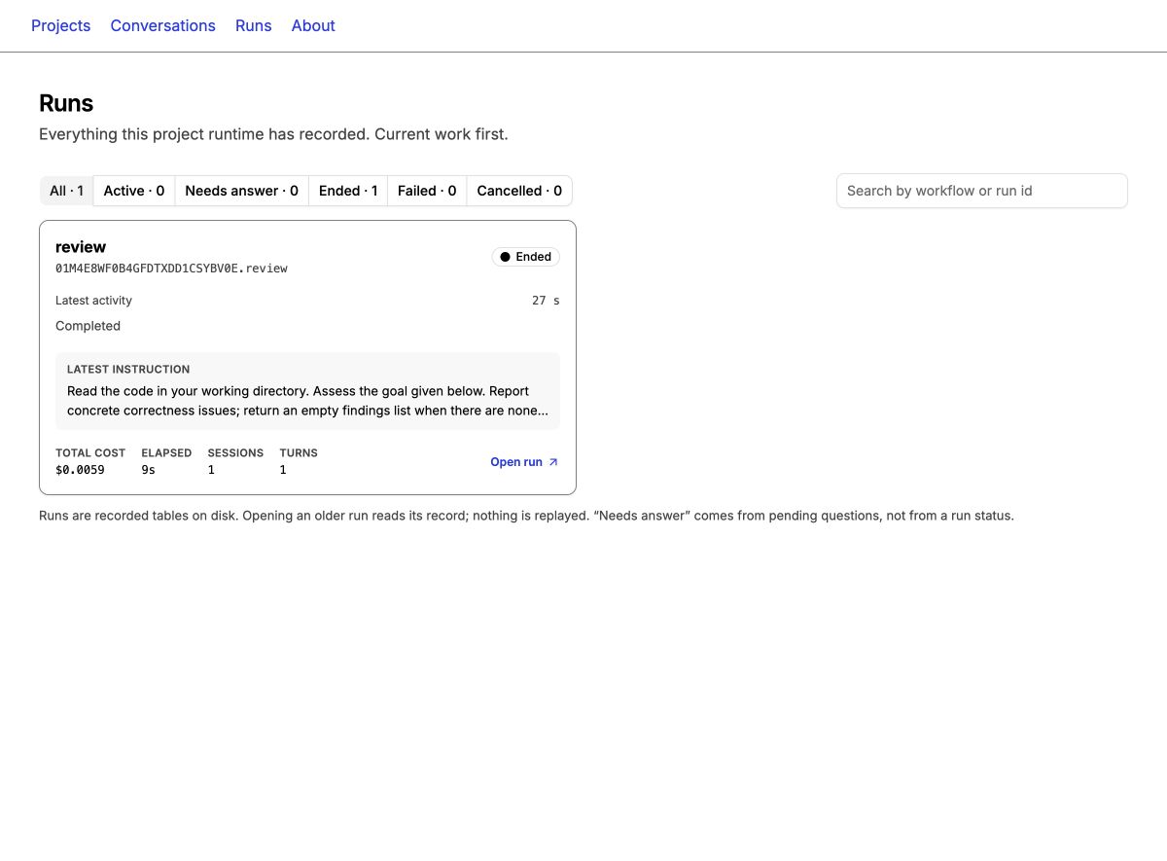Image resolution: width=1167 pixels, height=861 pixels.
Task: Open the About page link
Action: 313,25
